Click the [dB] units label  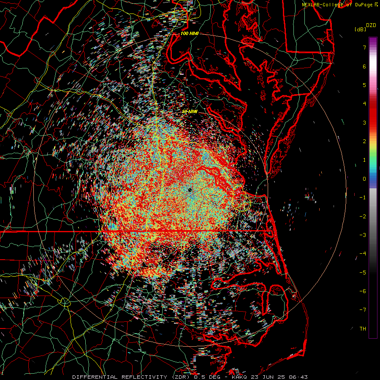pyautogui.click(x=360, y=30)
